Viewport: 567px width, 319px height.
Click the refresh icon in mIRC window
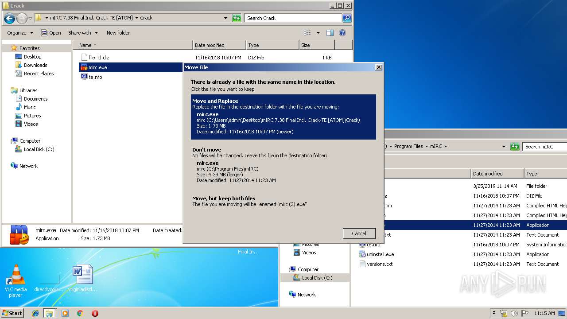tap(515, 147)
